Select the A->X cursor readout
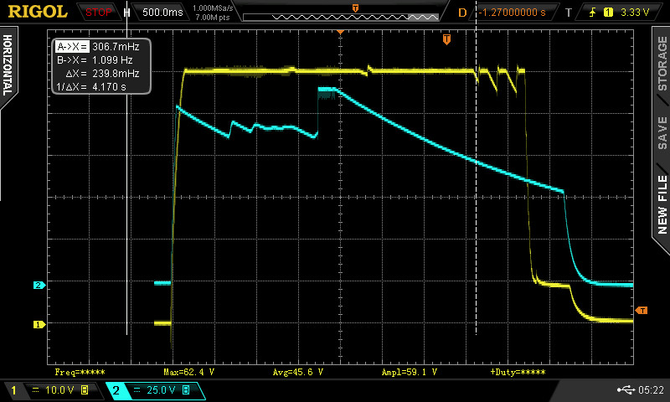The image size is (670, 402). (98, 47)
